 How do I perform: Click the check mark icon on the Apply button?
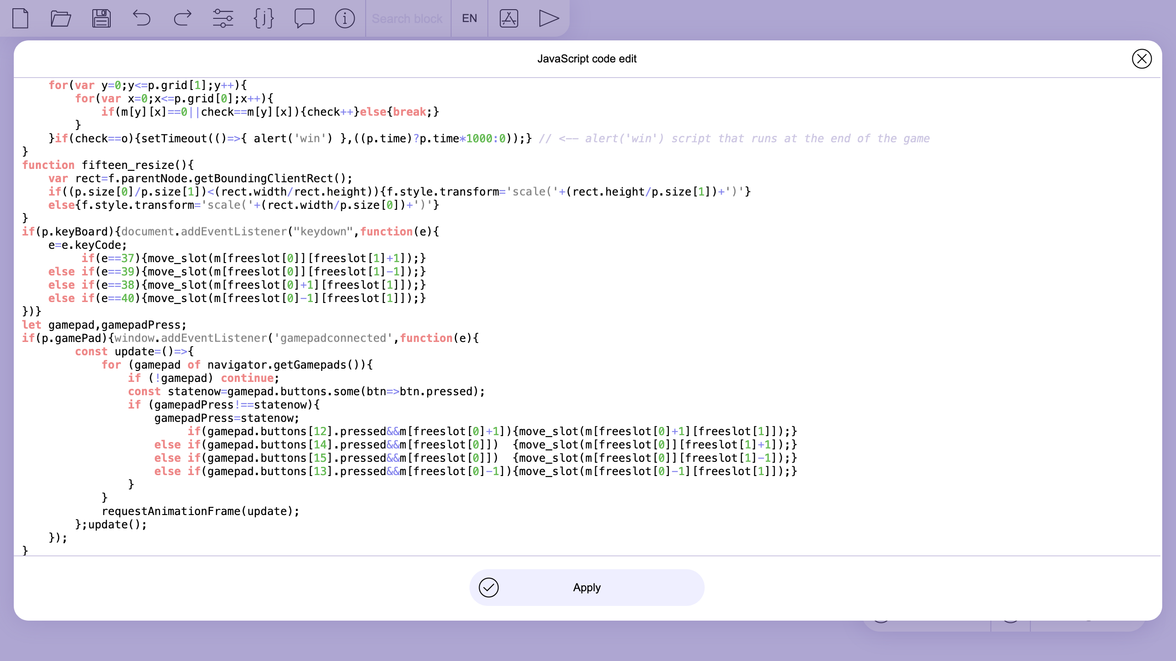(x=488, y=587)
